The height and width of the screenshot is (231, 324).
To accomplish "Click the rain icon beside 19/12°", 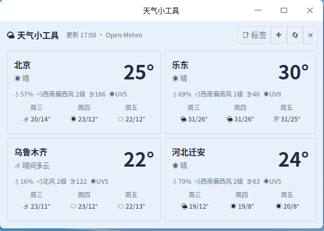I will pos(184,207).
